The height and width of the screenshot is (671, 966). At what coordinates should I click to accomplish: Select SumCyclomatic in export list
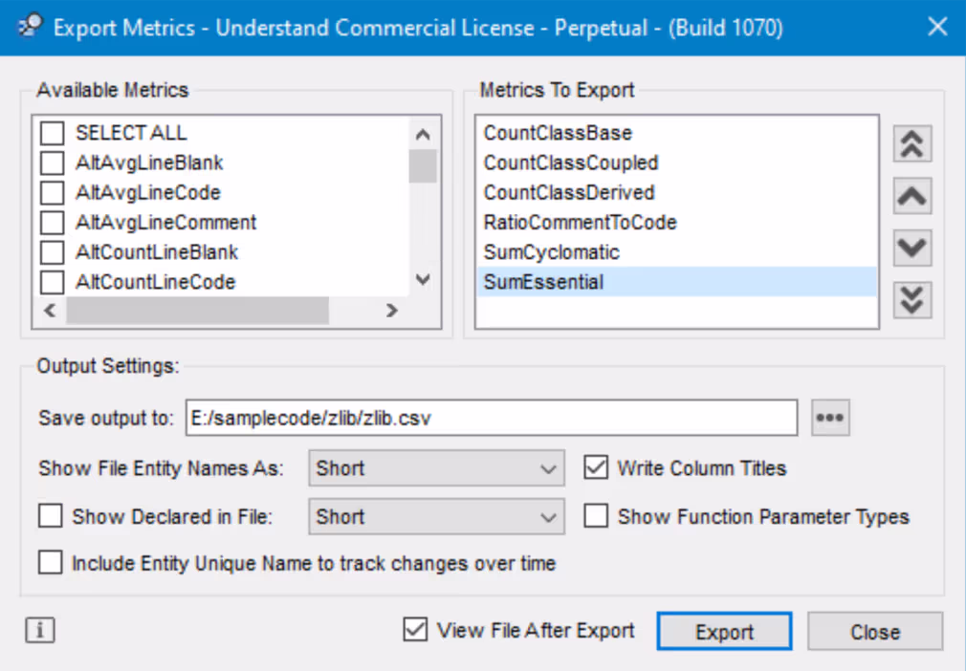(676, 251)
